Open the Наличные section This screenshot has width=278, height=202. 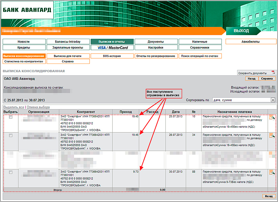(x=200, y=42)
